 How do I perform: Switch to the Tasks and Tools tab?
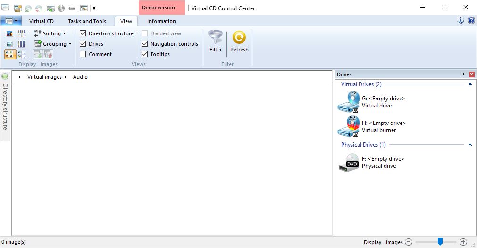[x=87, y=21]
